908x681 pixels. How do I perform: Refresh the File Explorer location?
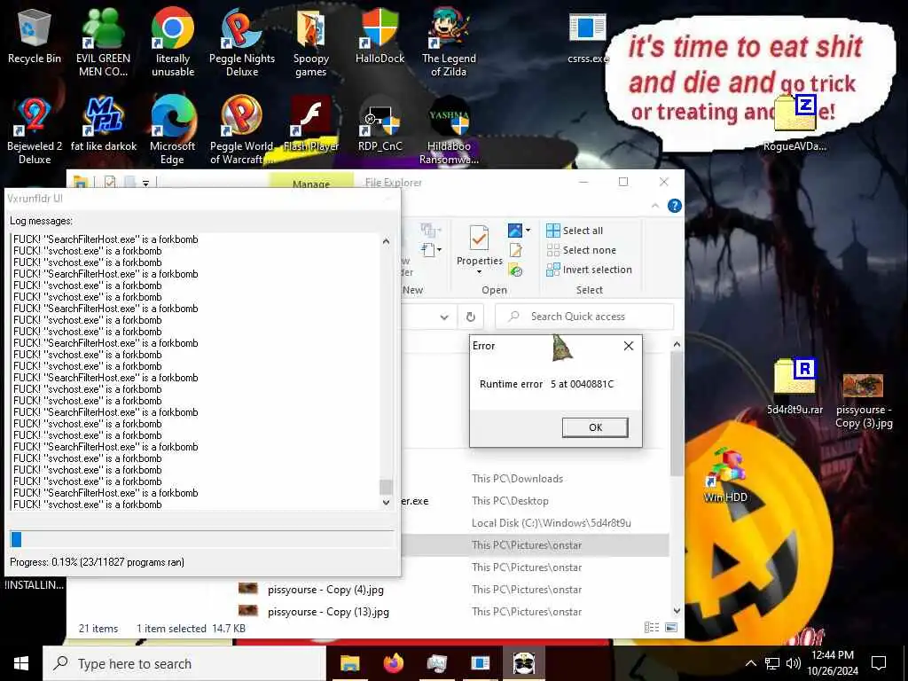point(471,317)
